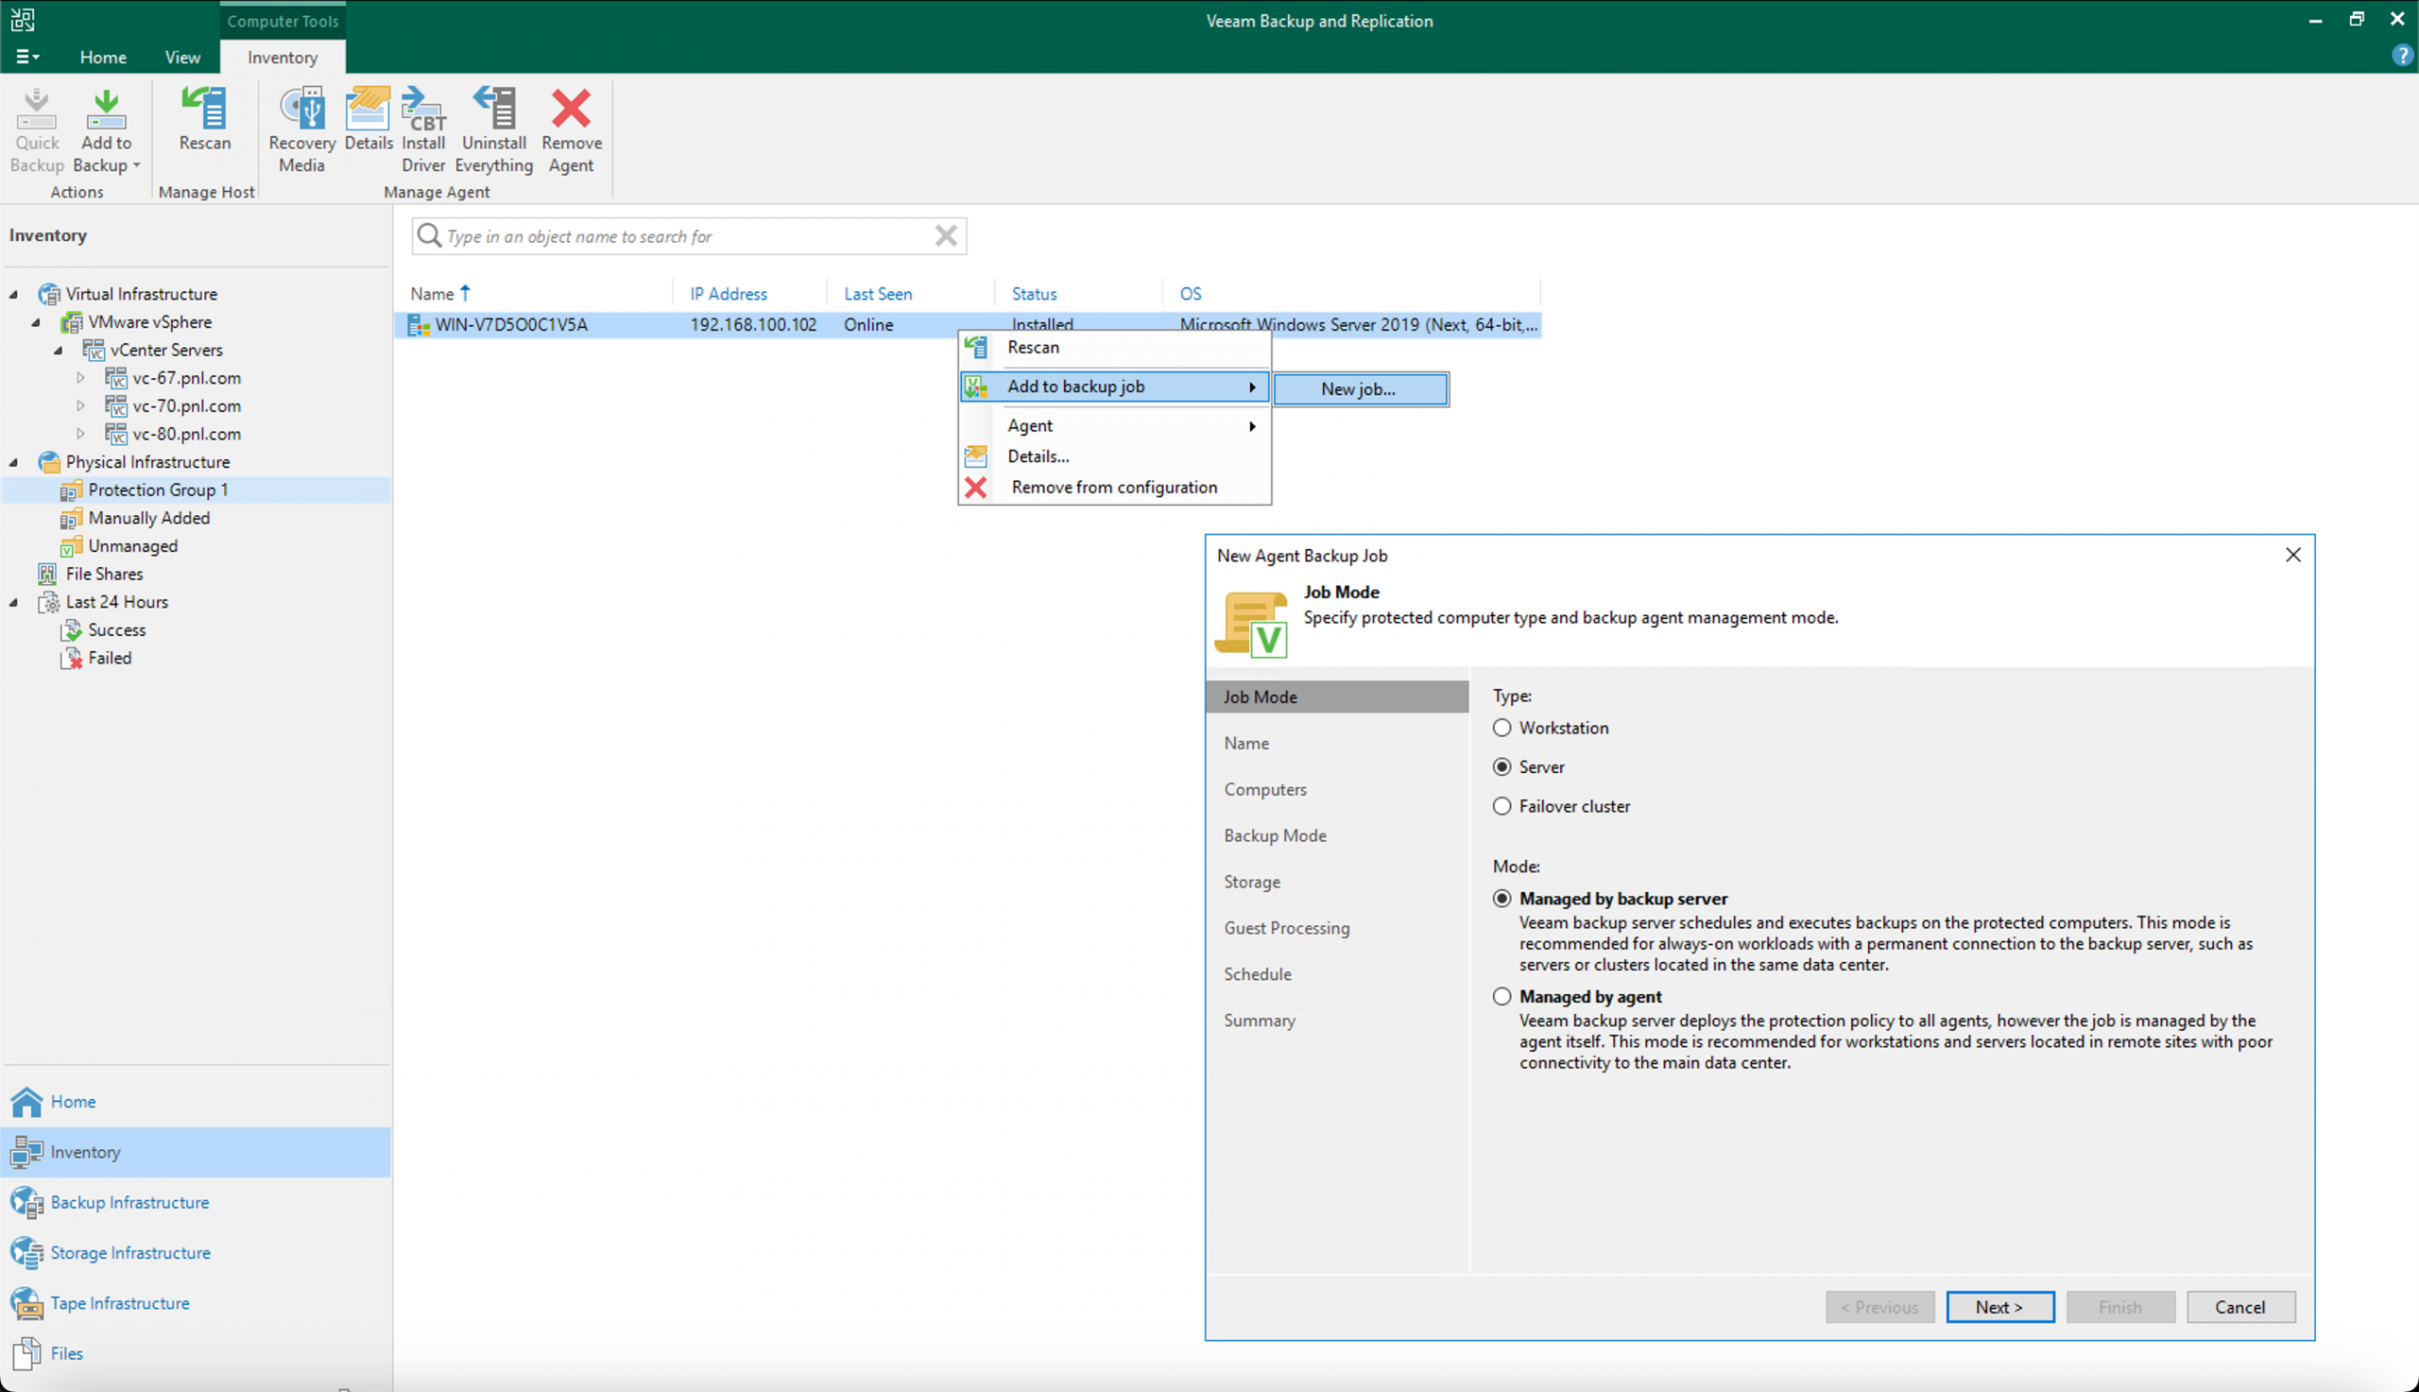The width and height of the screenshot is (2419, 1392).
Task: Expand the vc-70.pnl.com server node
Action: point(80,405)
